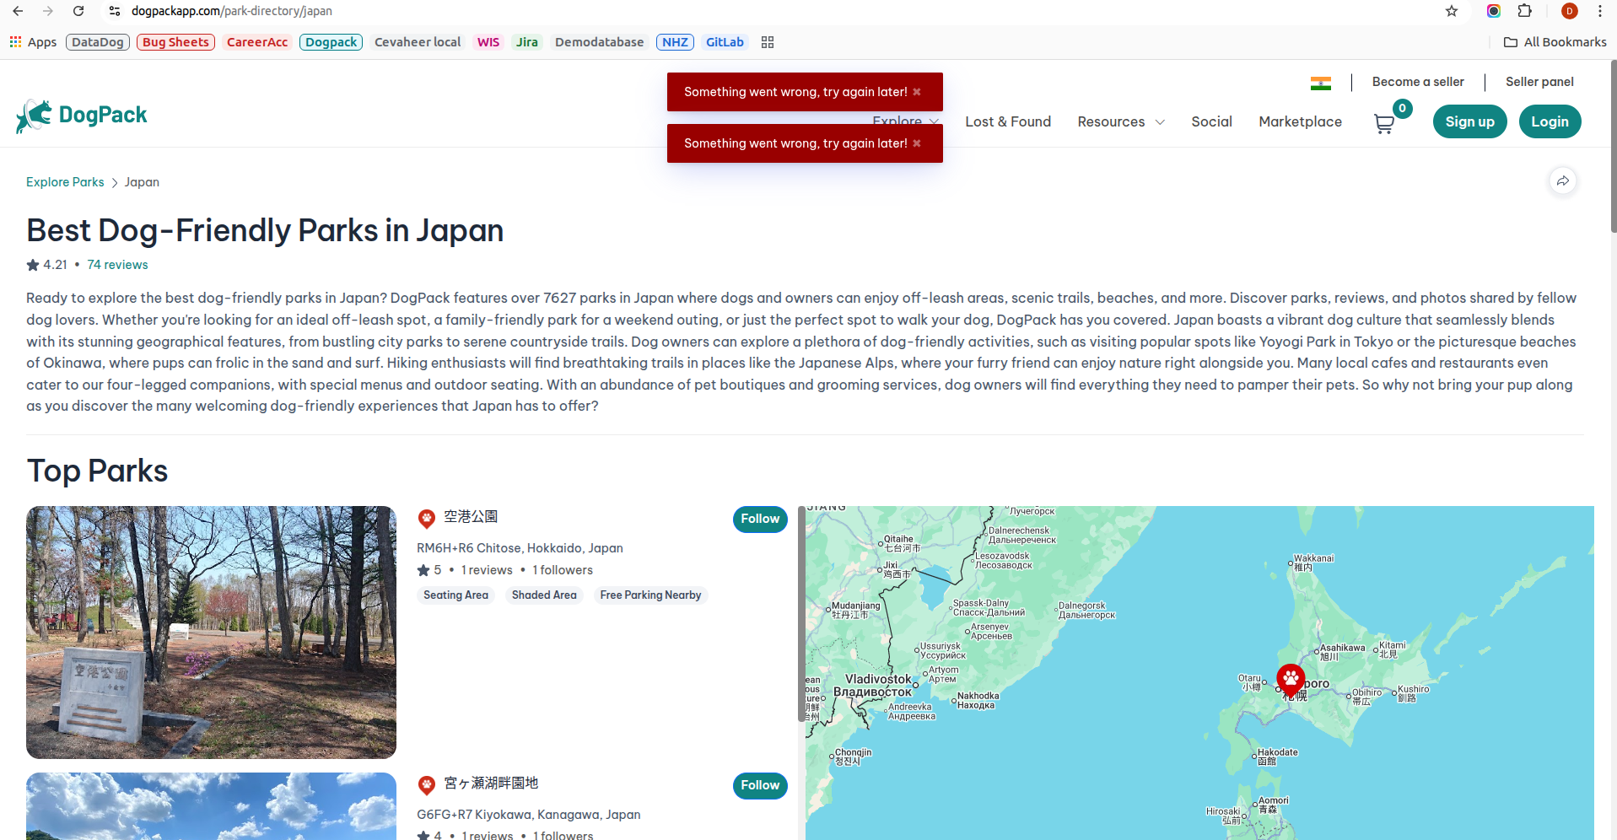Image resolution: width=1617 pixels, height=840 pixels.
Task: Follow the 空港公園 park
Action: pos(759,519)
